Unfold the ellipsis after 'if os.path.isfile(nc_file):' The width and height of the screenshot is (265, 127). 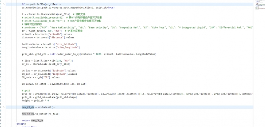(x=60, y=4)
